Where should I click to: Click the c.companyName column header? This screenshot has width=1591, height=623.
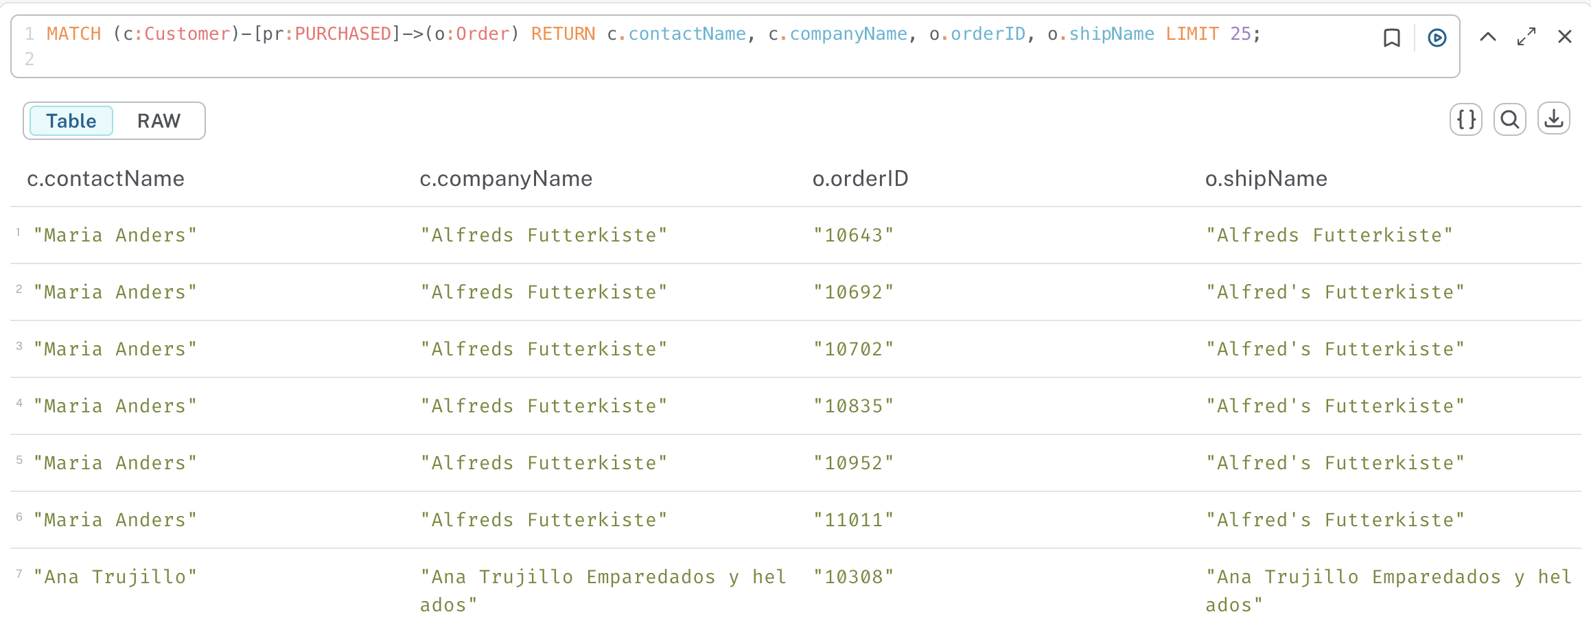(x=506, y=179)
